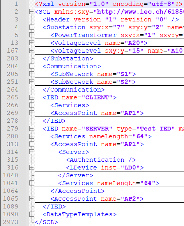
Task: Click the "utf-8" encoding value
Action: 161,4
